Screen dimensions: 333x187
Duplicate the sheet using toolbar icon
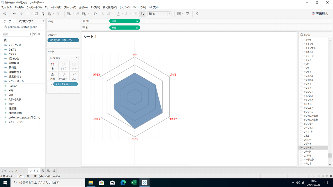77,14
